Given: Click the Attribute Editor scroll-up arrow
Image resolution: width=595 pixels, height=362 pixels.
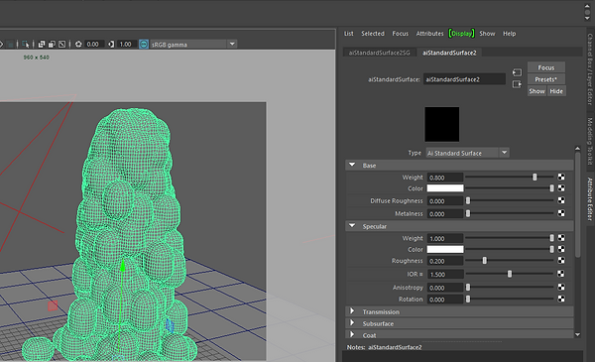Looking at the screenshot, I should pyautogui.click(x=577, y=149).
